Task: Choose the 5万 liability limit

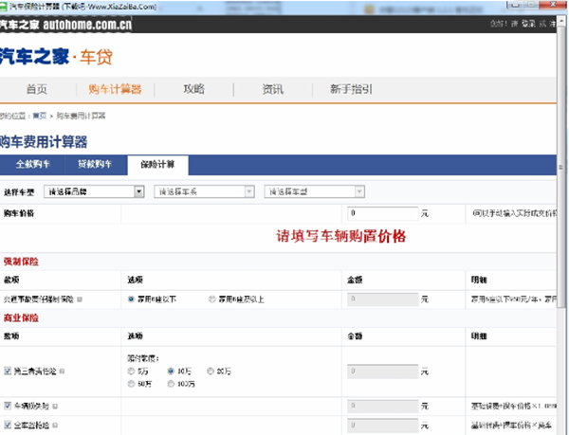Action: click(131, 372)
